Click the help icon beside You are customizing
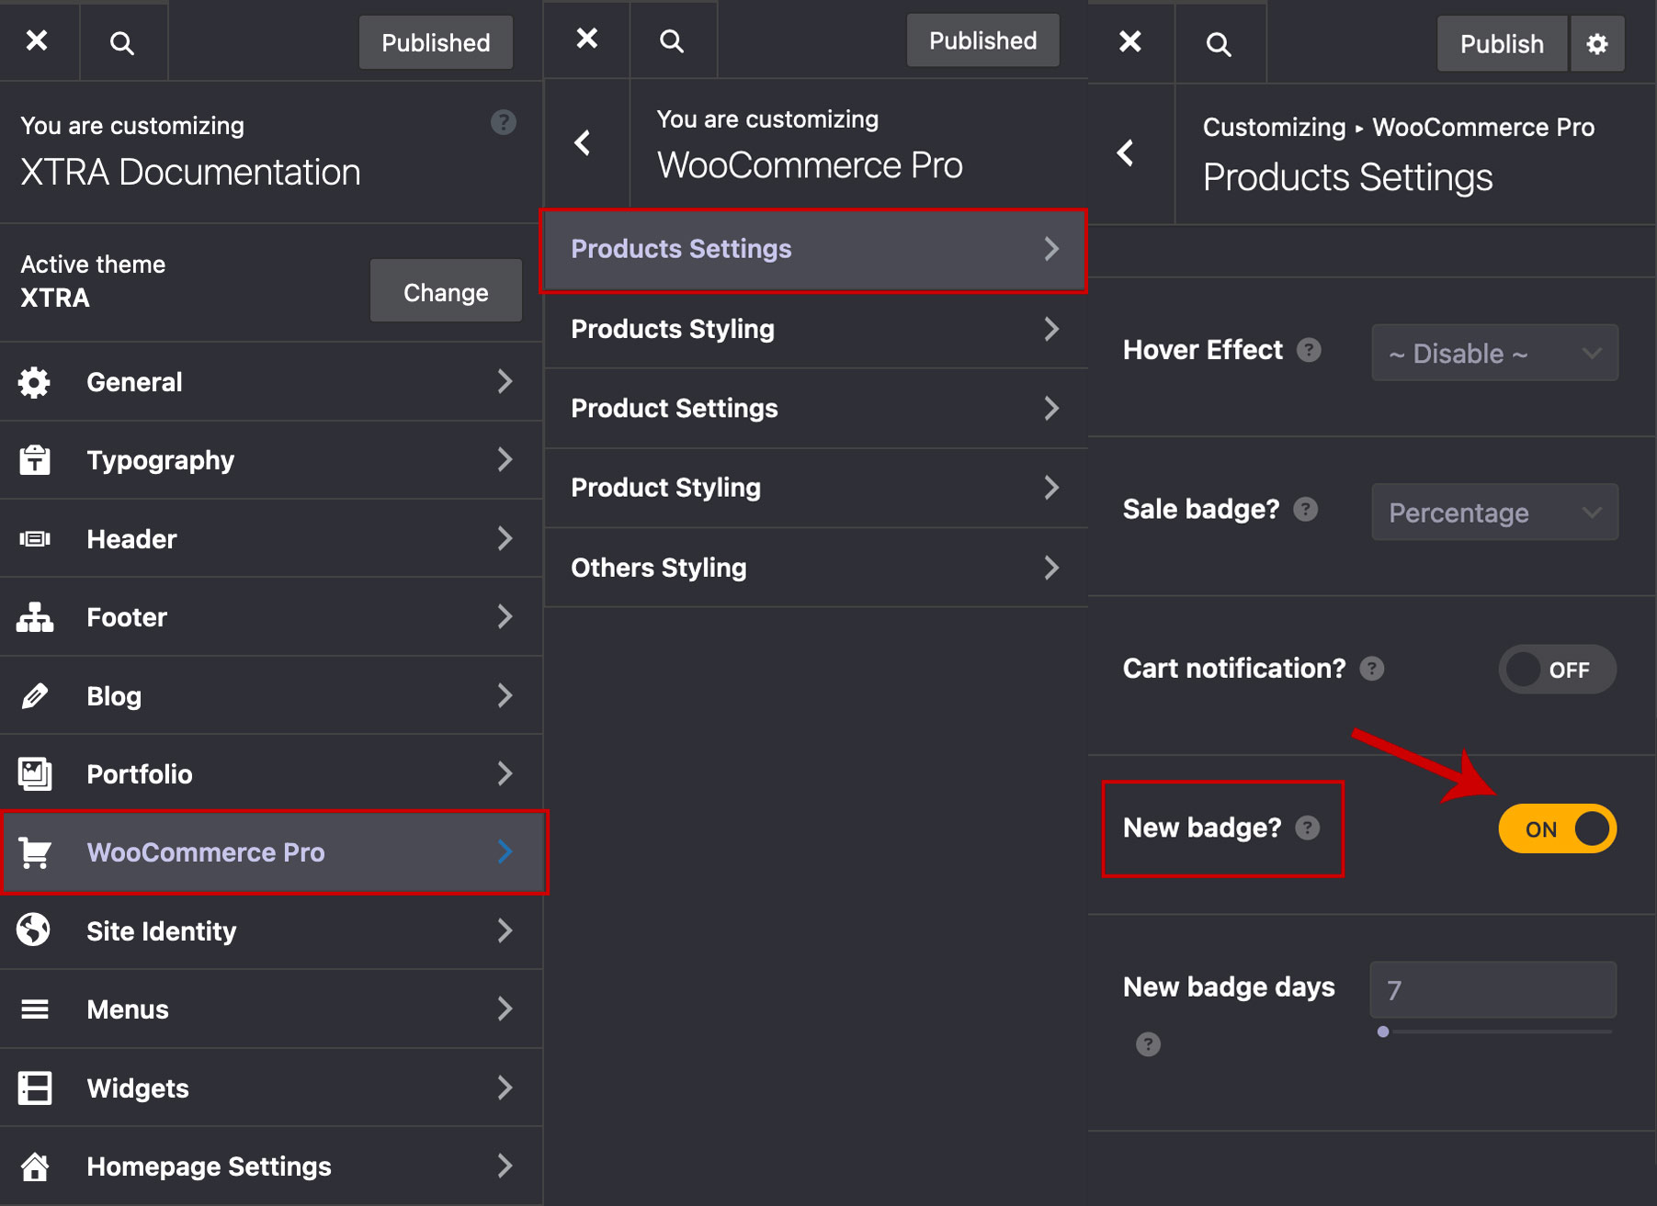This screenshot has height=1206, width=1657. coord(503,122)
